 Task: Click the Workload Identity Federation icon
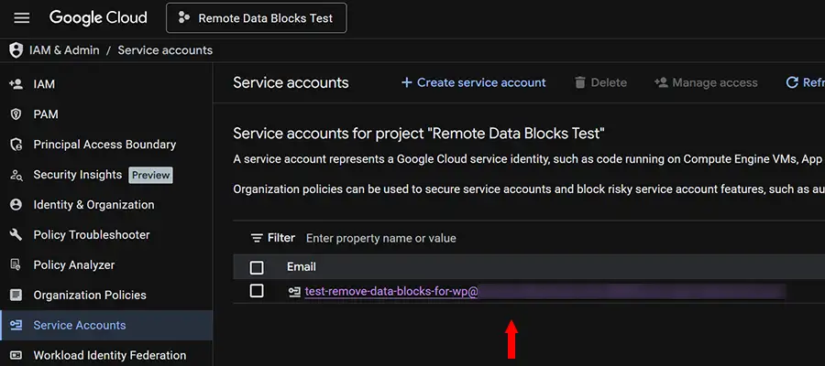(x=16, y=356)
